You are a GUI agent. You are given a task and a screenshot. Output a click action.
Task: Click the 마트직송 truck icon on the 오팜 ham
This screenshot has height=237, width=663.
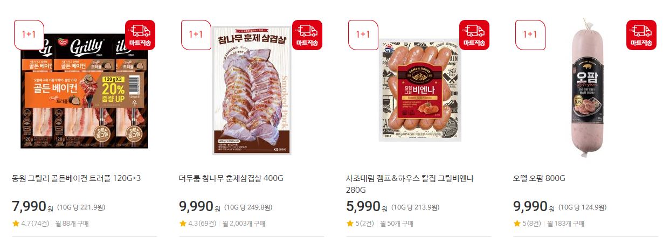pyautogui.click(x=641, y=34)
